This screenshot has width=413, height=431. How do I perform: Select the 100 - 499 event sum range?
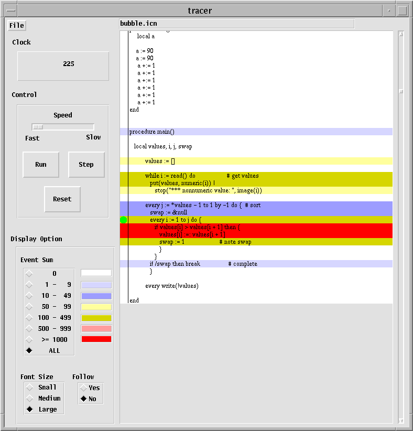point(29,318)
